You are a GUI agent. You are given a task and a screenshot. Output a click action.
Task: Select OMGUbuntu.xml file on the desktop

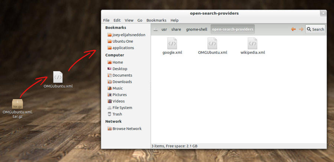coord(58,80)
